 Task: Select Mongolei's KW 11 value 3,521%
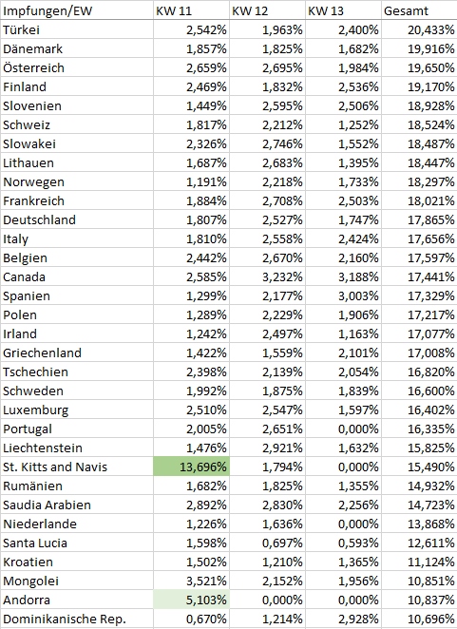click(x=191, y=581)
